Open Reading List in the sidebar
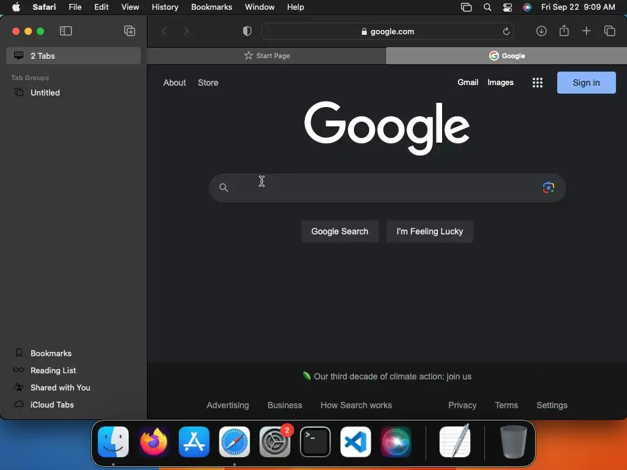 click(x=53, y=370)
